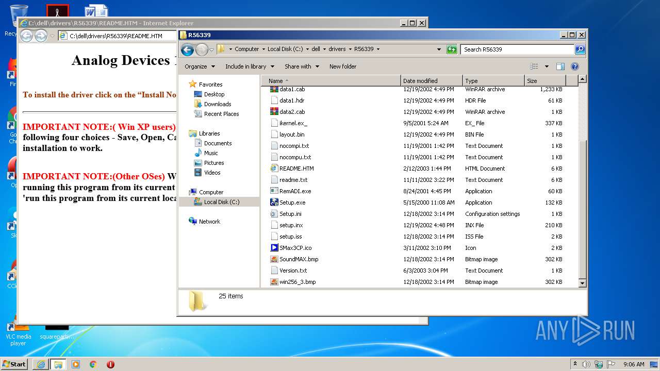
Task: Select the README.HTM file icon
Action: (274, 168)
